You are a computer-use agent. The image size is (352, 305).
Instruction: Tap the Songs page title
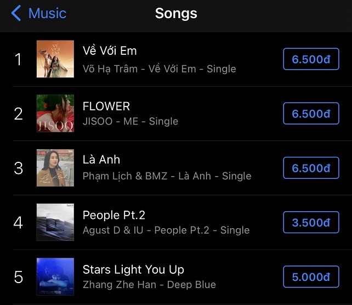click(x=176, y=13)
